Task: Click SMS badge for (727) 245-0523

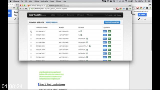Action: tap(109, 57)
